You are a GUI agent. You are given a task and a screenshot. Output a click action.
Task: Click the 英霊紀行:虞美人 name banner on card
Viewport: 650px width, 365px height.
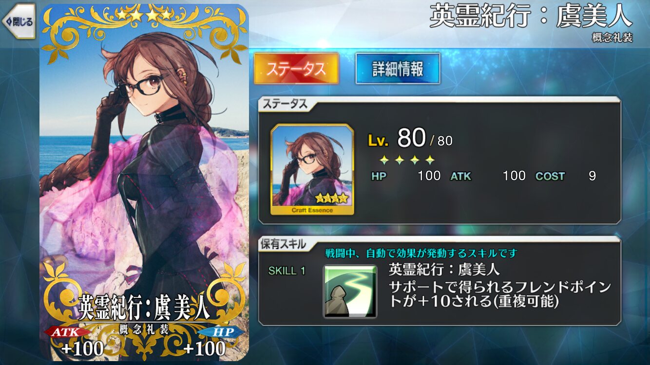tap(144, 309)
